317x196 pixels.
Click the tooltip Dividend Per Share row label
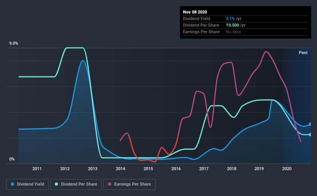coord(201,25)
